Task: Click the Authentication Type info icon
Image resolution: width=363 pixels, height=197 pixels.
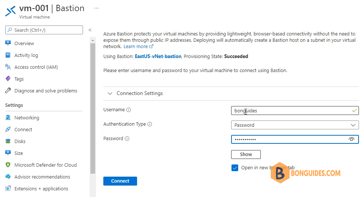Action: coord(150,124)
